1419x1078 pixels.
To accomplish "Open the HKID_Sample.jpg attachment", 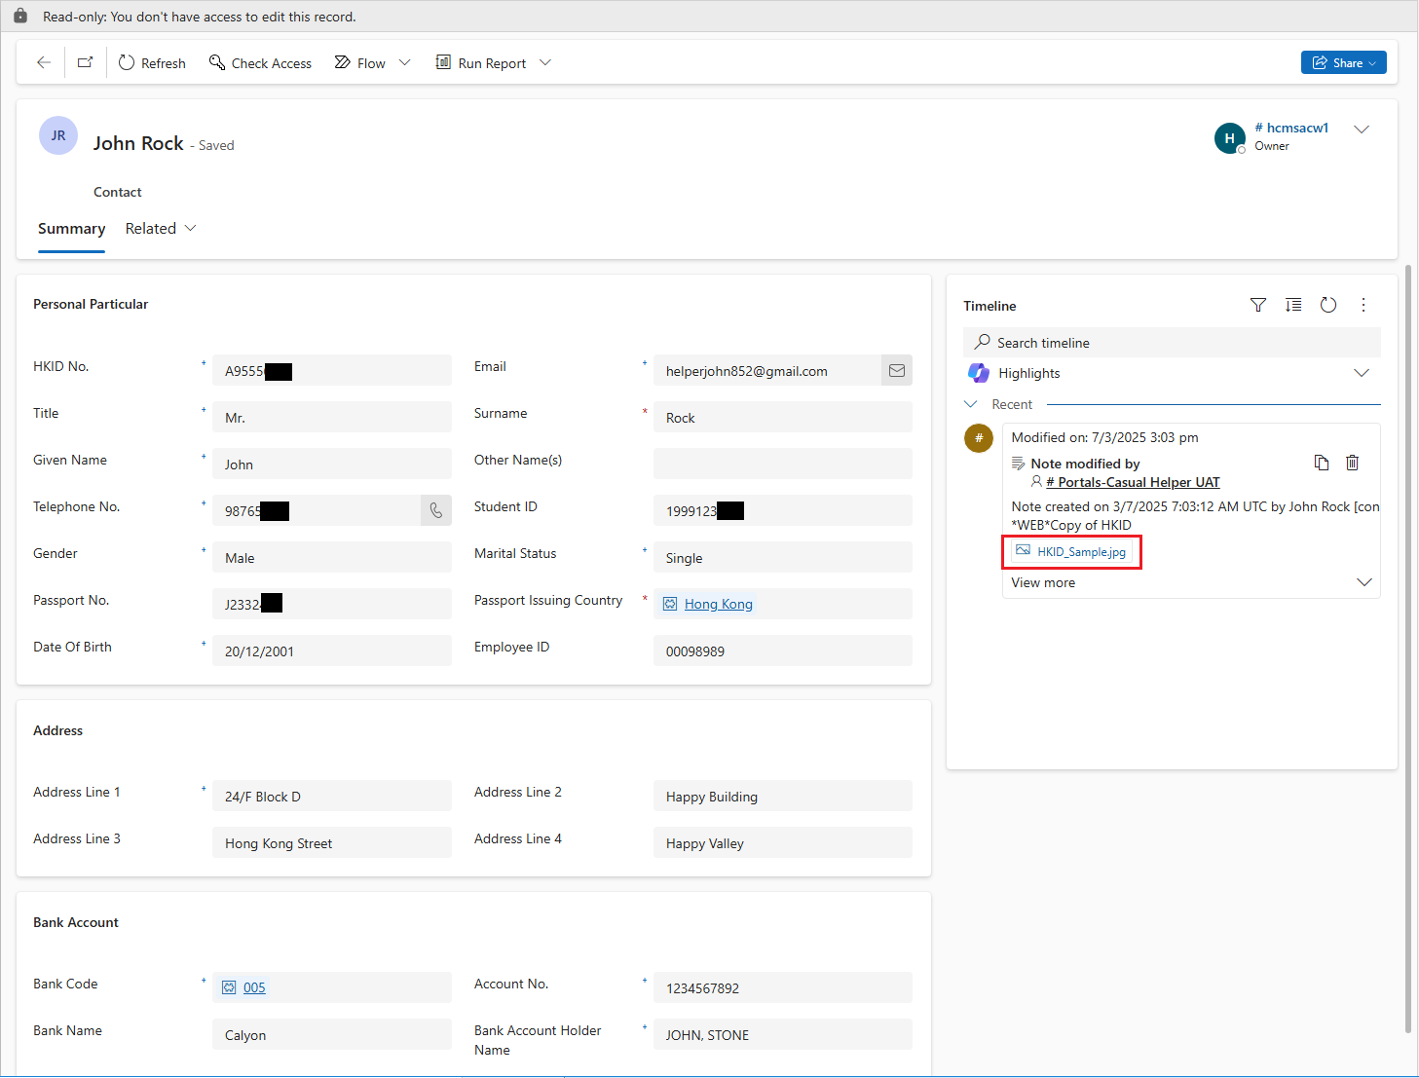I will 1080,552.
